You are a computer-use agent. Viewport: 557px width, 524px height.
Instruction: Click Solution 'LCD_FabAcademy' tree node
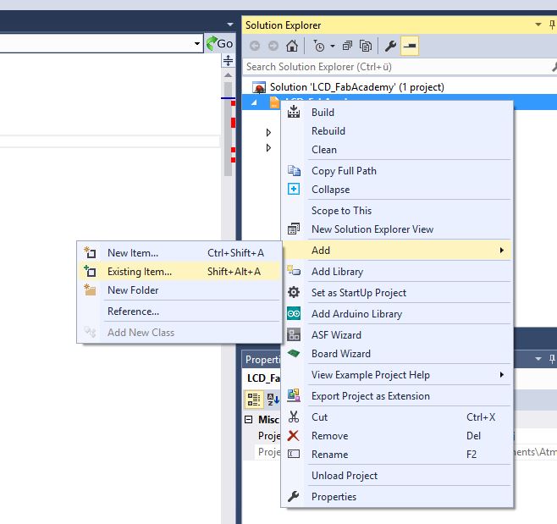356,87
